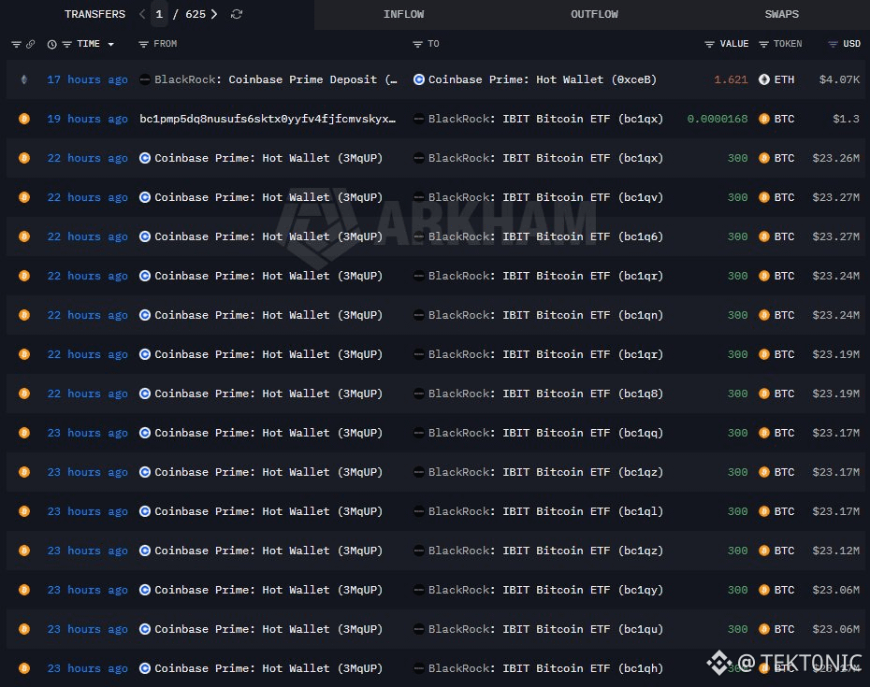Click BTC token icon in $1.3 row

click(764, 119)
